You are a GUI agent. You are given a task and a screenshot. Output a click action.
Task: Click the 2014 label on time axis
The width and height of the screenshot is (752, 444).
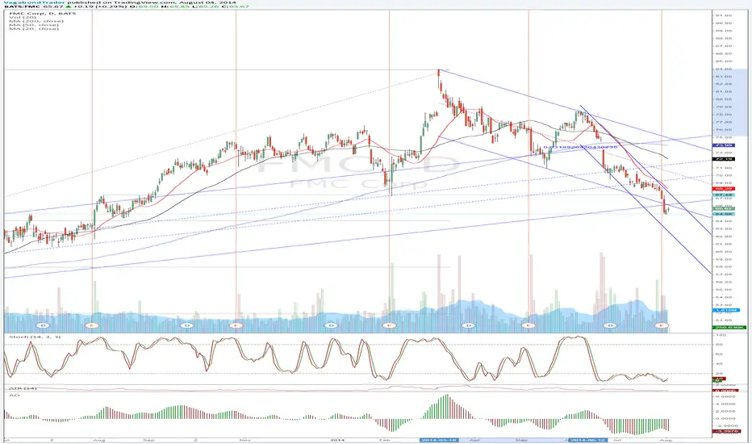(337, 440)
